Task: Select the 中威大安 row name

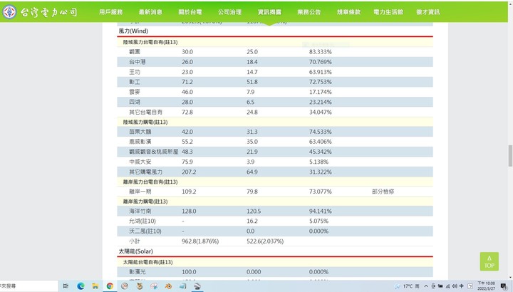Action: (x=140, y=162)
